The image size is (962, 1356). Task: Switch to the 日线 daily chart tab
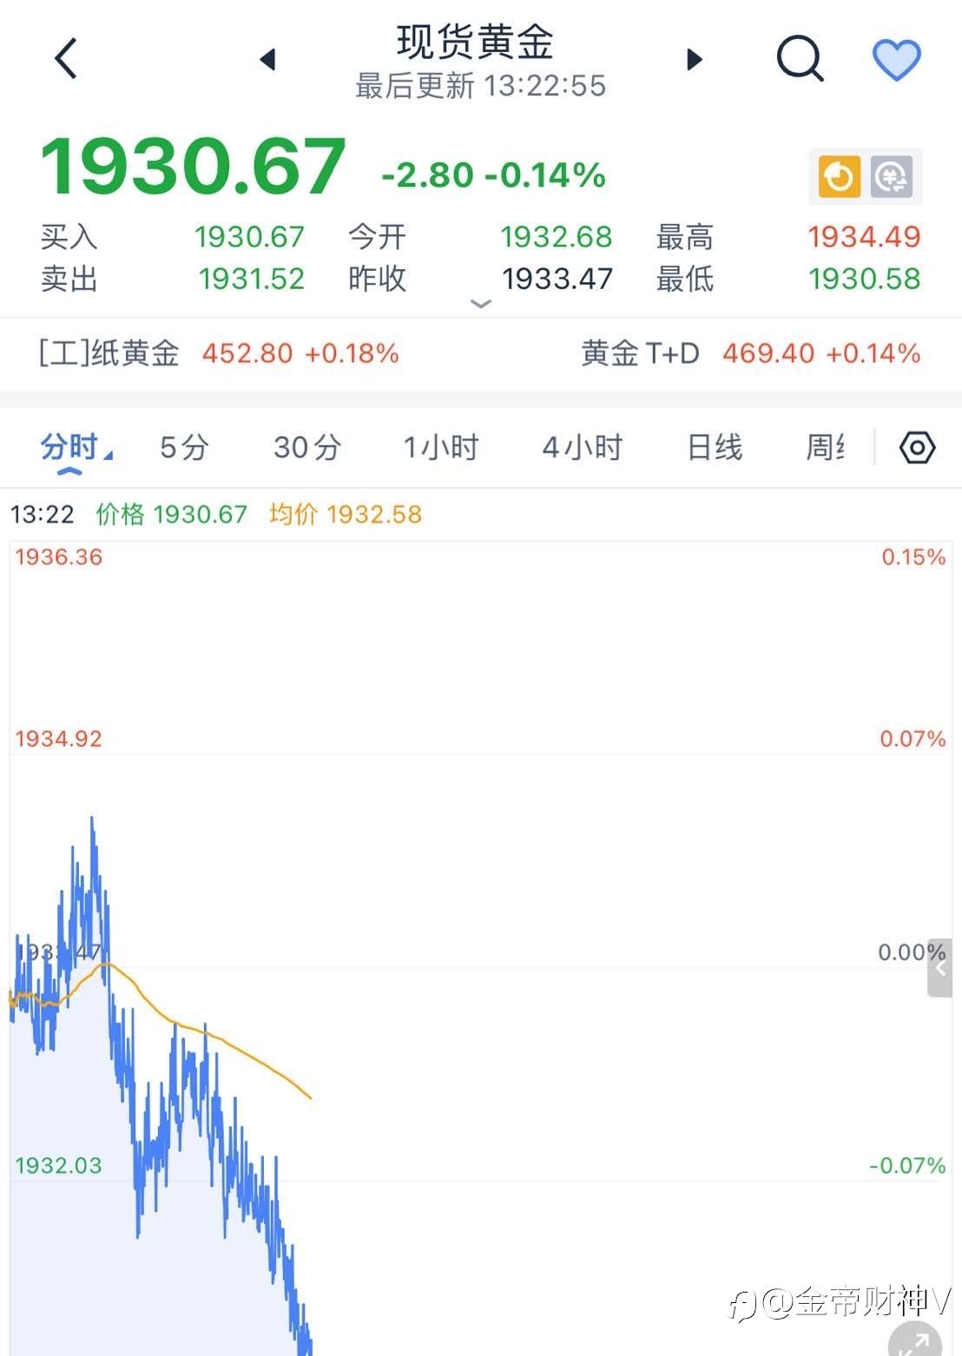tap(714, 448)
